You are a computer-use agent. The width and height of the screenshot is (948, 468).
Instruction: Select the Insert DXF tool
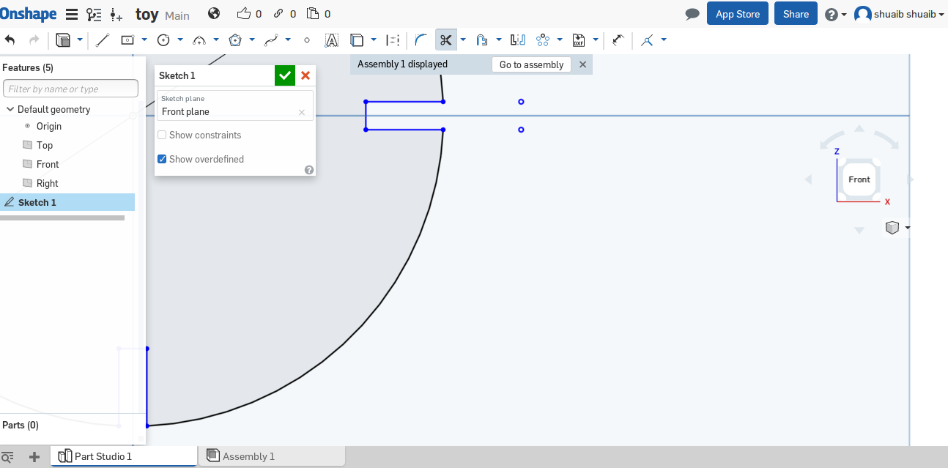pos(579,40)
